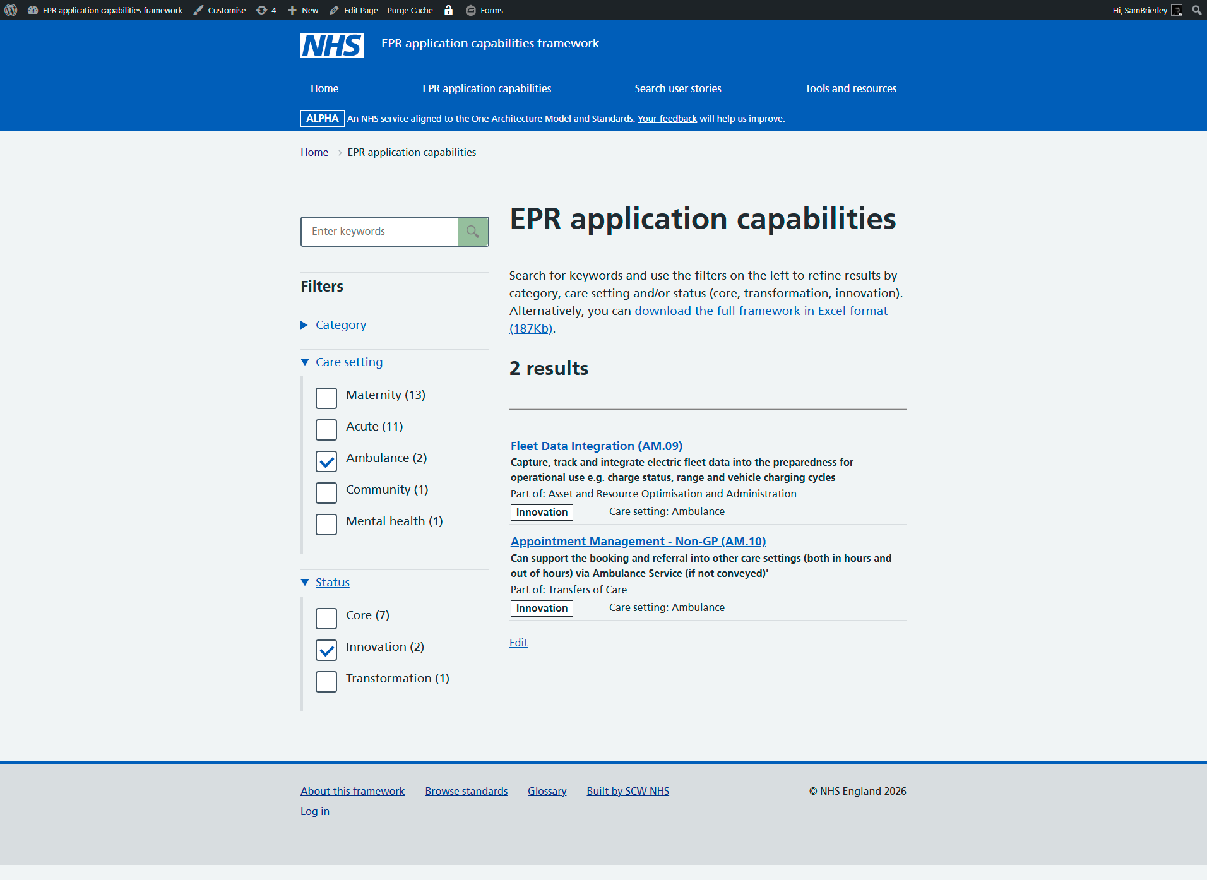Expand the Category filter section

point(340,324)
